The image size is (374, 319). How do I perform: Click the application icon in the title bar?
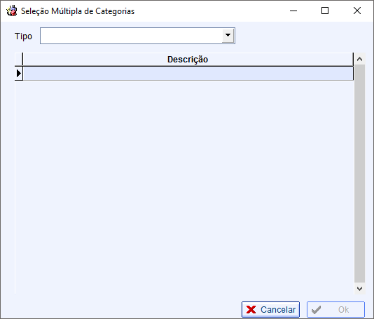click(11, 11)
